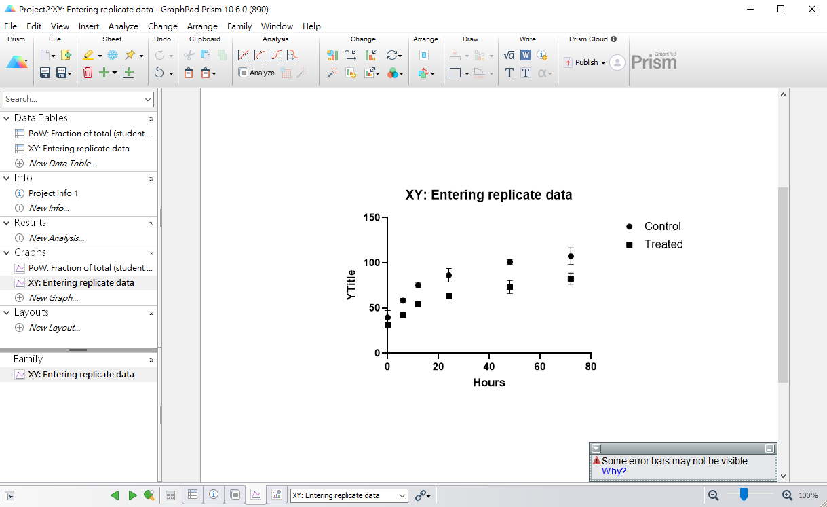Click the Why? link in warning

tap(614, 471)
